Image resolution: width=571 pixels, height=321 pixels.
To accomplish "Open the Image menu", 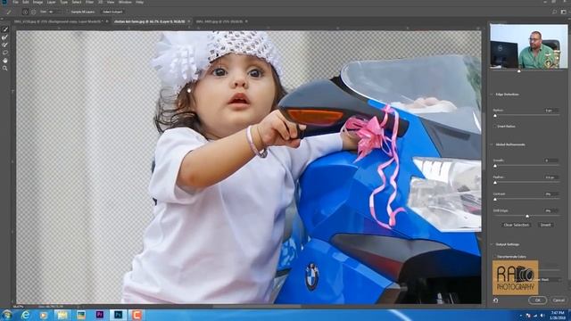I will tap(37, 2).
